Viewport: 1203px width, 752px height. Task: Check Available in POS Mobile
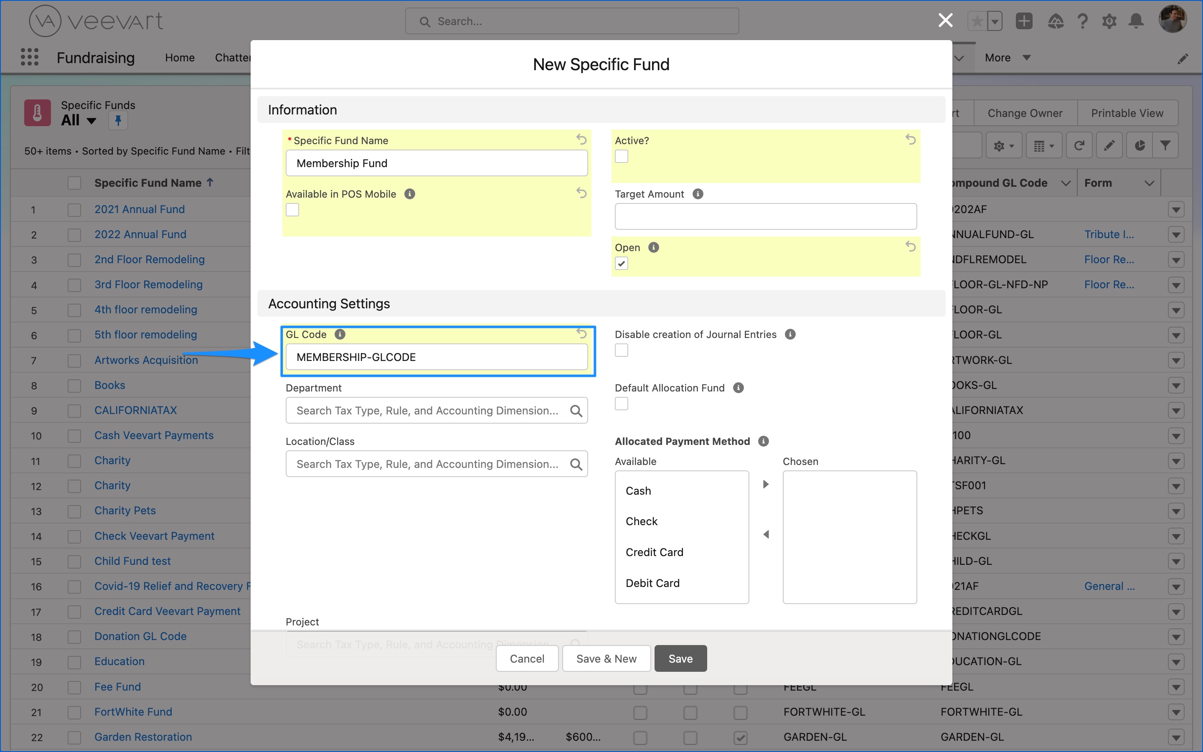point(292,209)
